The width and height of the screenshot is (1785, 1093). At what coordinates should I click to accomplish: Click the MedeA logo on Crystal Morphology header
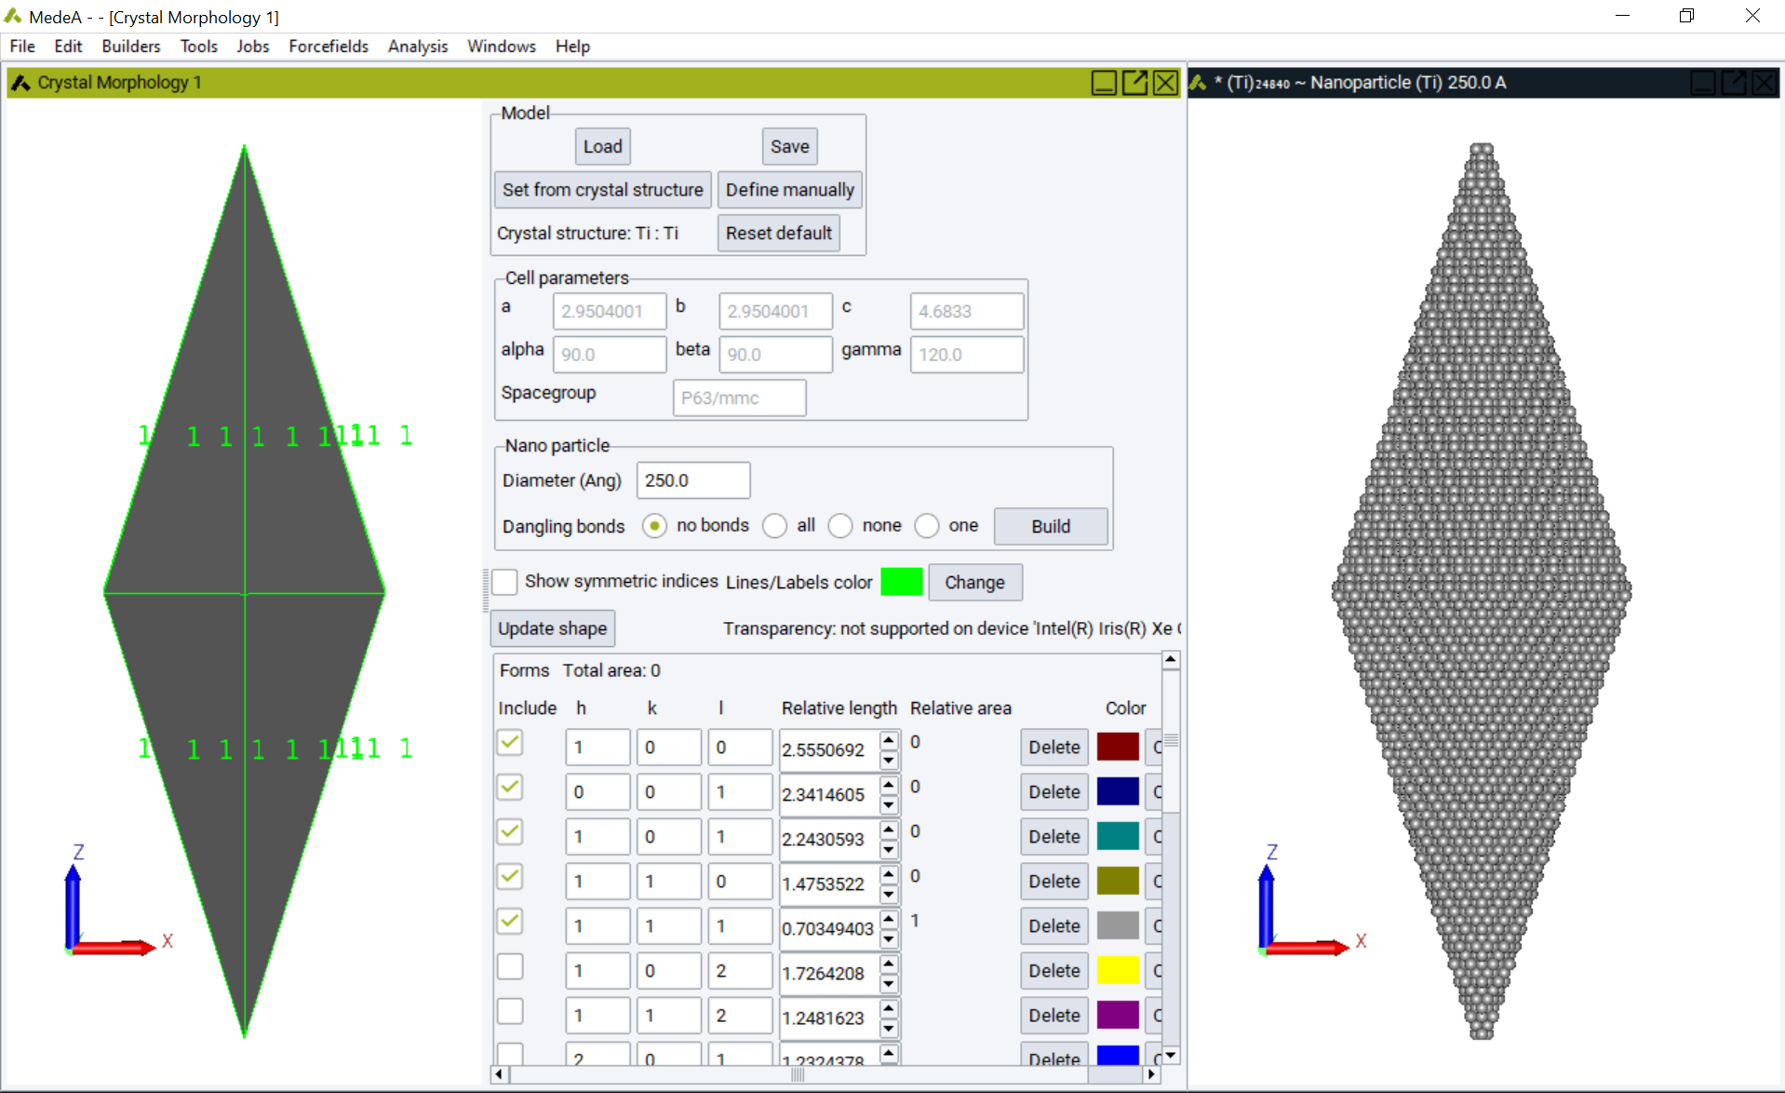[x=19, y=82]
